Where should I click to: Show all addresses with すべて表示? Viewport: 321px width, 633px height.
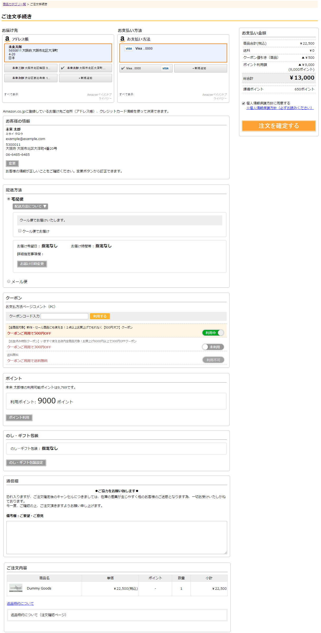(x=11, y=94)
